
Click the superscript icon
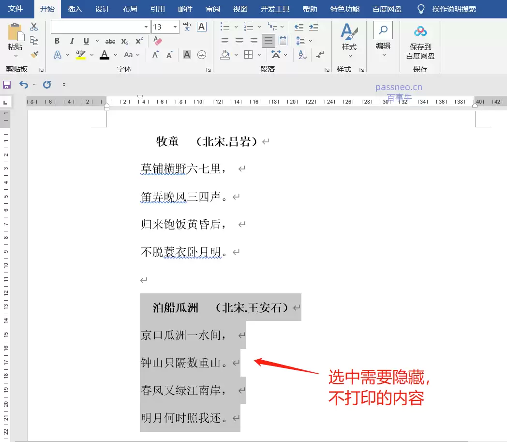pyautogui.click(x=139, y=41)
